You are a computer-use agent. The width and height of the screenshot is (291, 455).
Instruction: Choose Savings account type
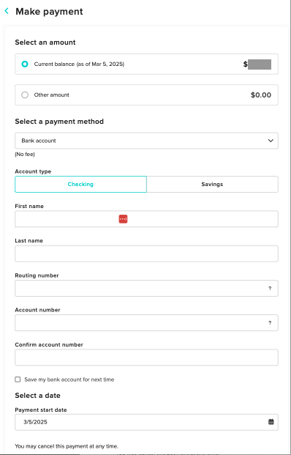point(212,184)
